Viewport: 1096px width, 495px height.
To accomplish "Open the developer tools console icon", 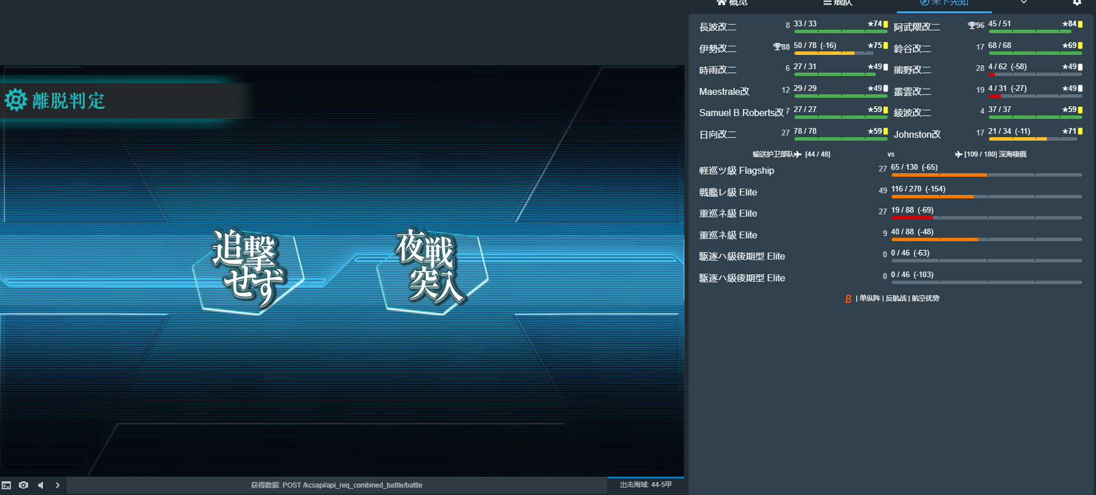I will 7,485.
